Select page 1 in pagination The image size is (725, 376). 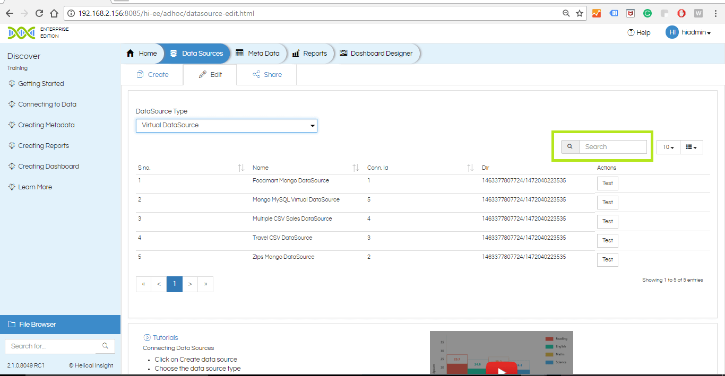point(175,284)
